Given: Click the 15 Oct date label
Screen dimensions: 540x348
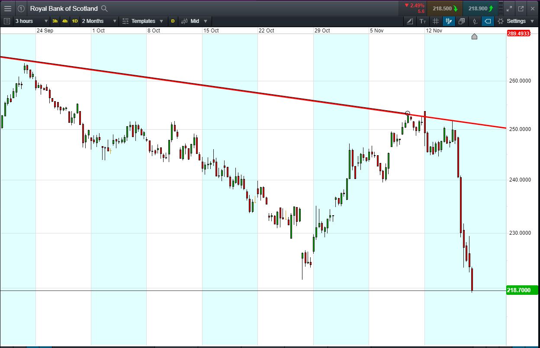Looking at the screenshot, I should click(211, 31).
